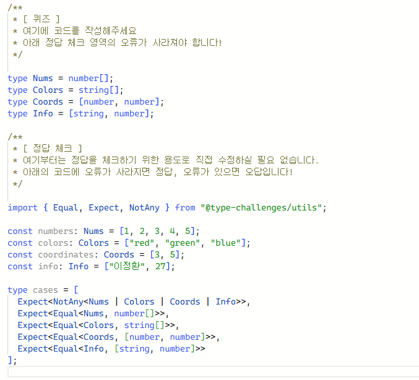This screenshot has width=419, height=380.
Task: Click the "Expect<Equal<Coords, [number, number]>>" line
Action: click(x=118, y=337)
